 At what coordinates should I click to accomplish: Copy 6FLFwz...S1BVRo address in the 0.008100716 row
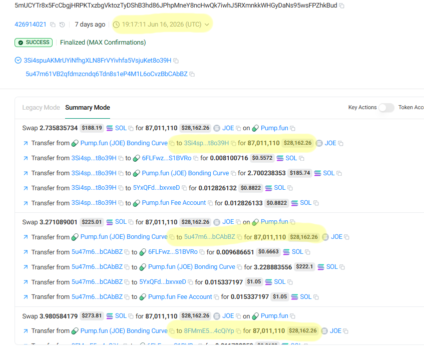click(196, 158)
